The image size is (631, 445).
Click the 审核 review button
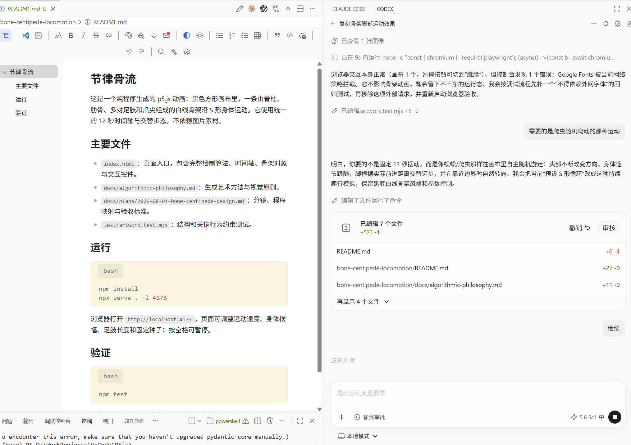click(x=609, y=228)
